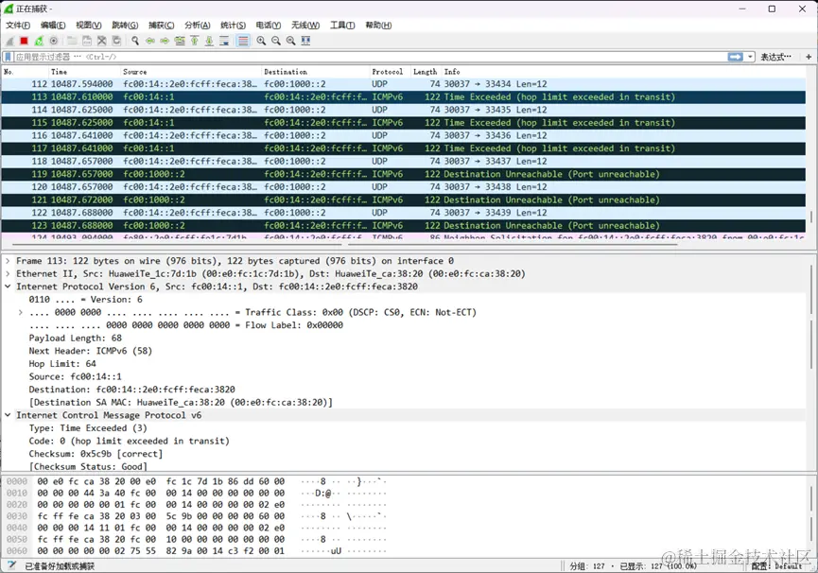Image resolution: width=818 pixels, height=573 pixels.
Task: Reset text to normal size icon
Action: [x=290, y=41]
